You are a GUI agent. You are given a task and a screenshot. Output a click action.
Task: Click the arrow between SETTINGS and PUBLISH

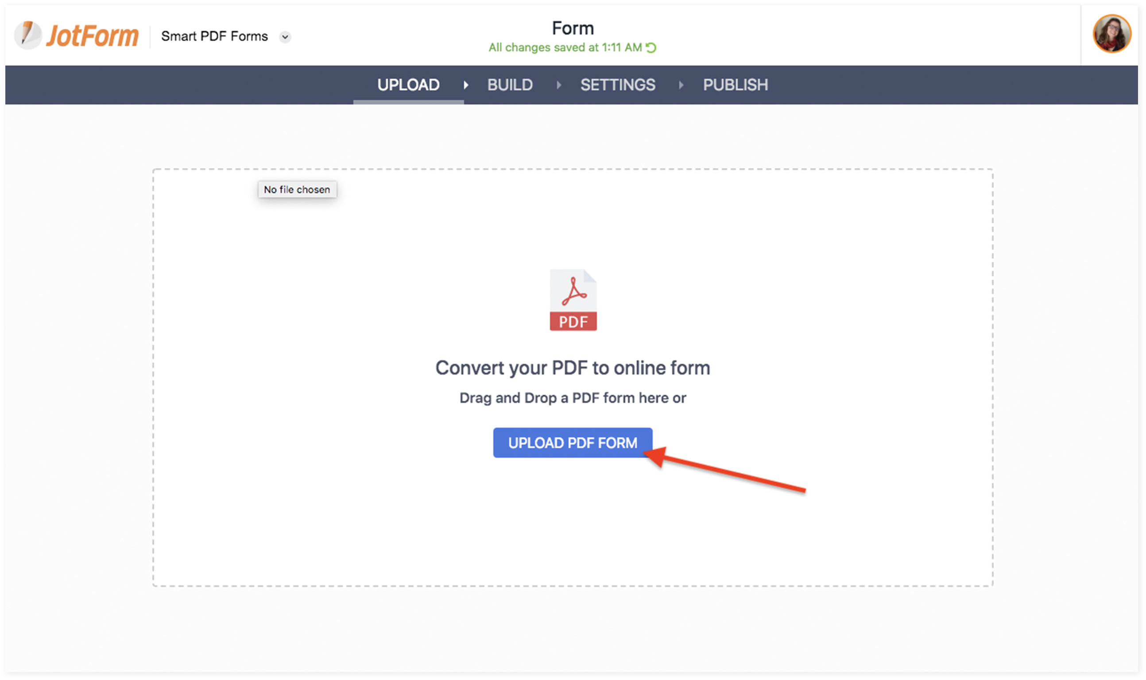681,85
